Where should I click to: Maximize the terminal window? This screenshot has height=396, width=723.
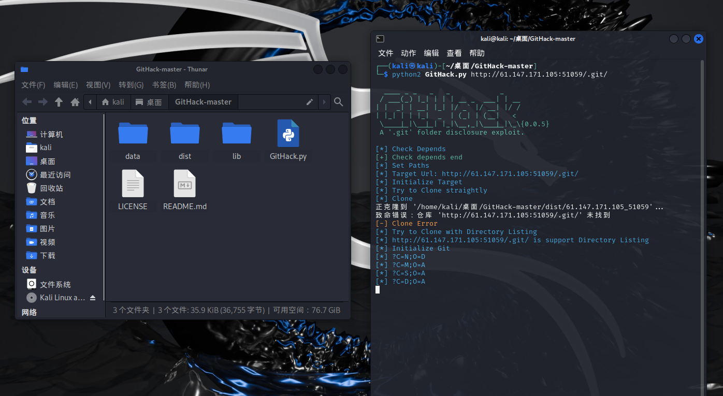click(x=686, y=39)
